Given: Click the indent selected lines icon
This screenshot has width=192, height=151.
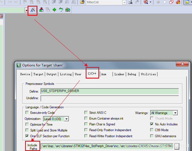Looking at the screenshot, I should [54, 2].
